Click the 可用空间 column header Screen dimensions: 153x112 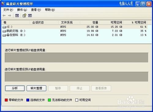[112, 22]
